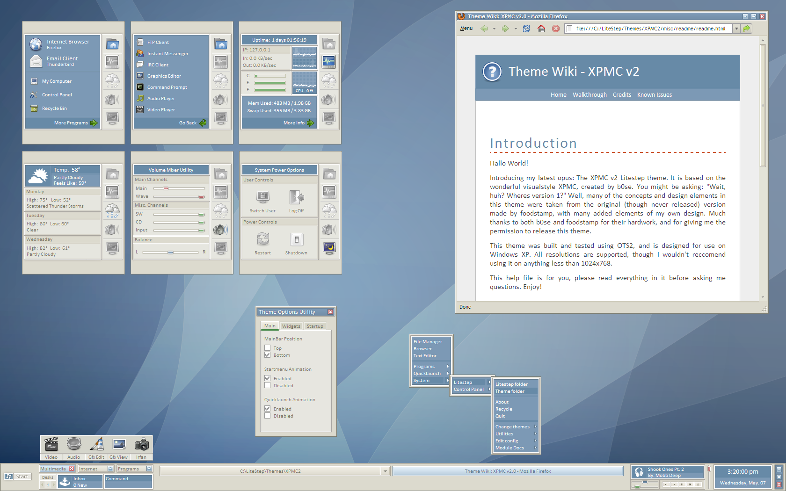Open the Gfx View picture shortcut

119,444
